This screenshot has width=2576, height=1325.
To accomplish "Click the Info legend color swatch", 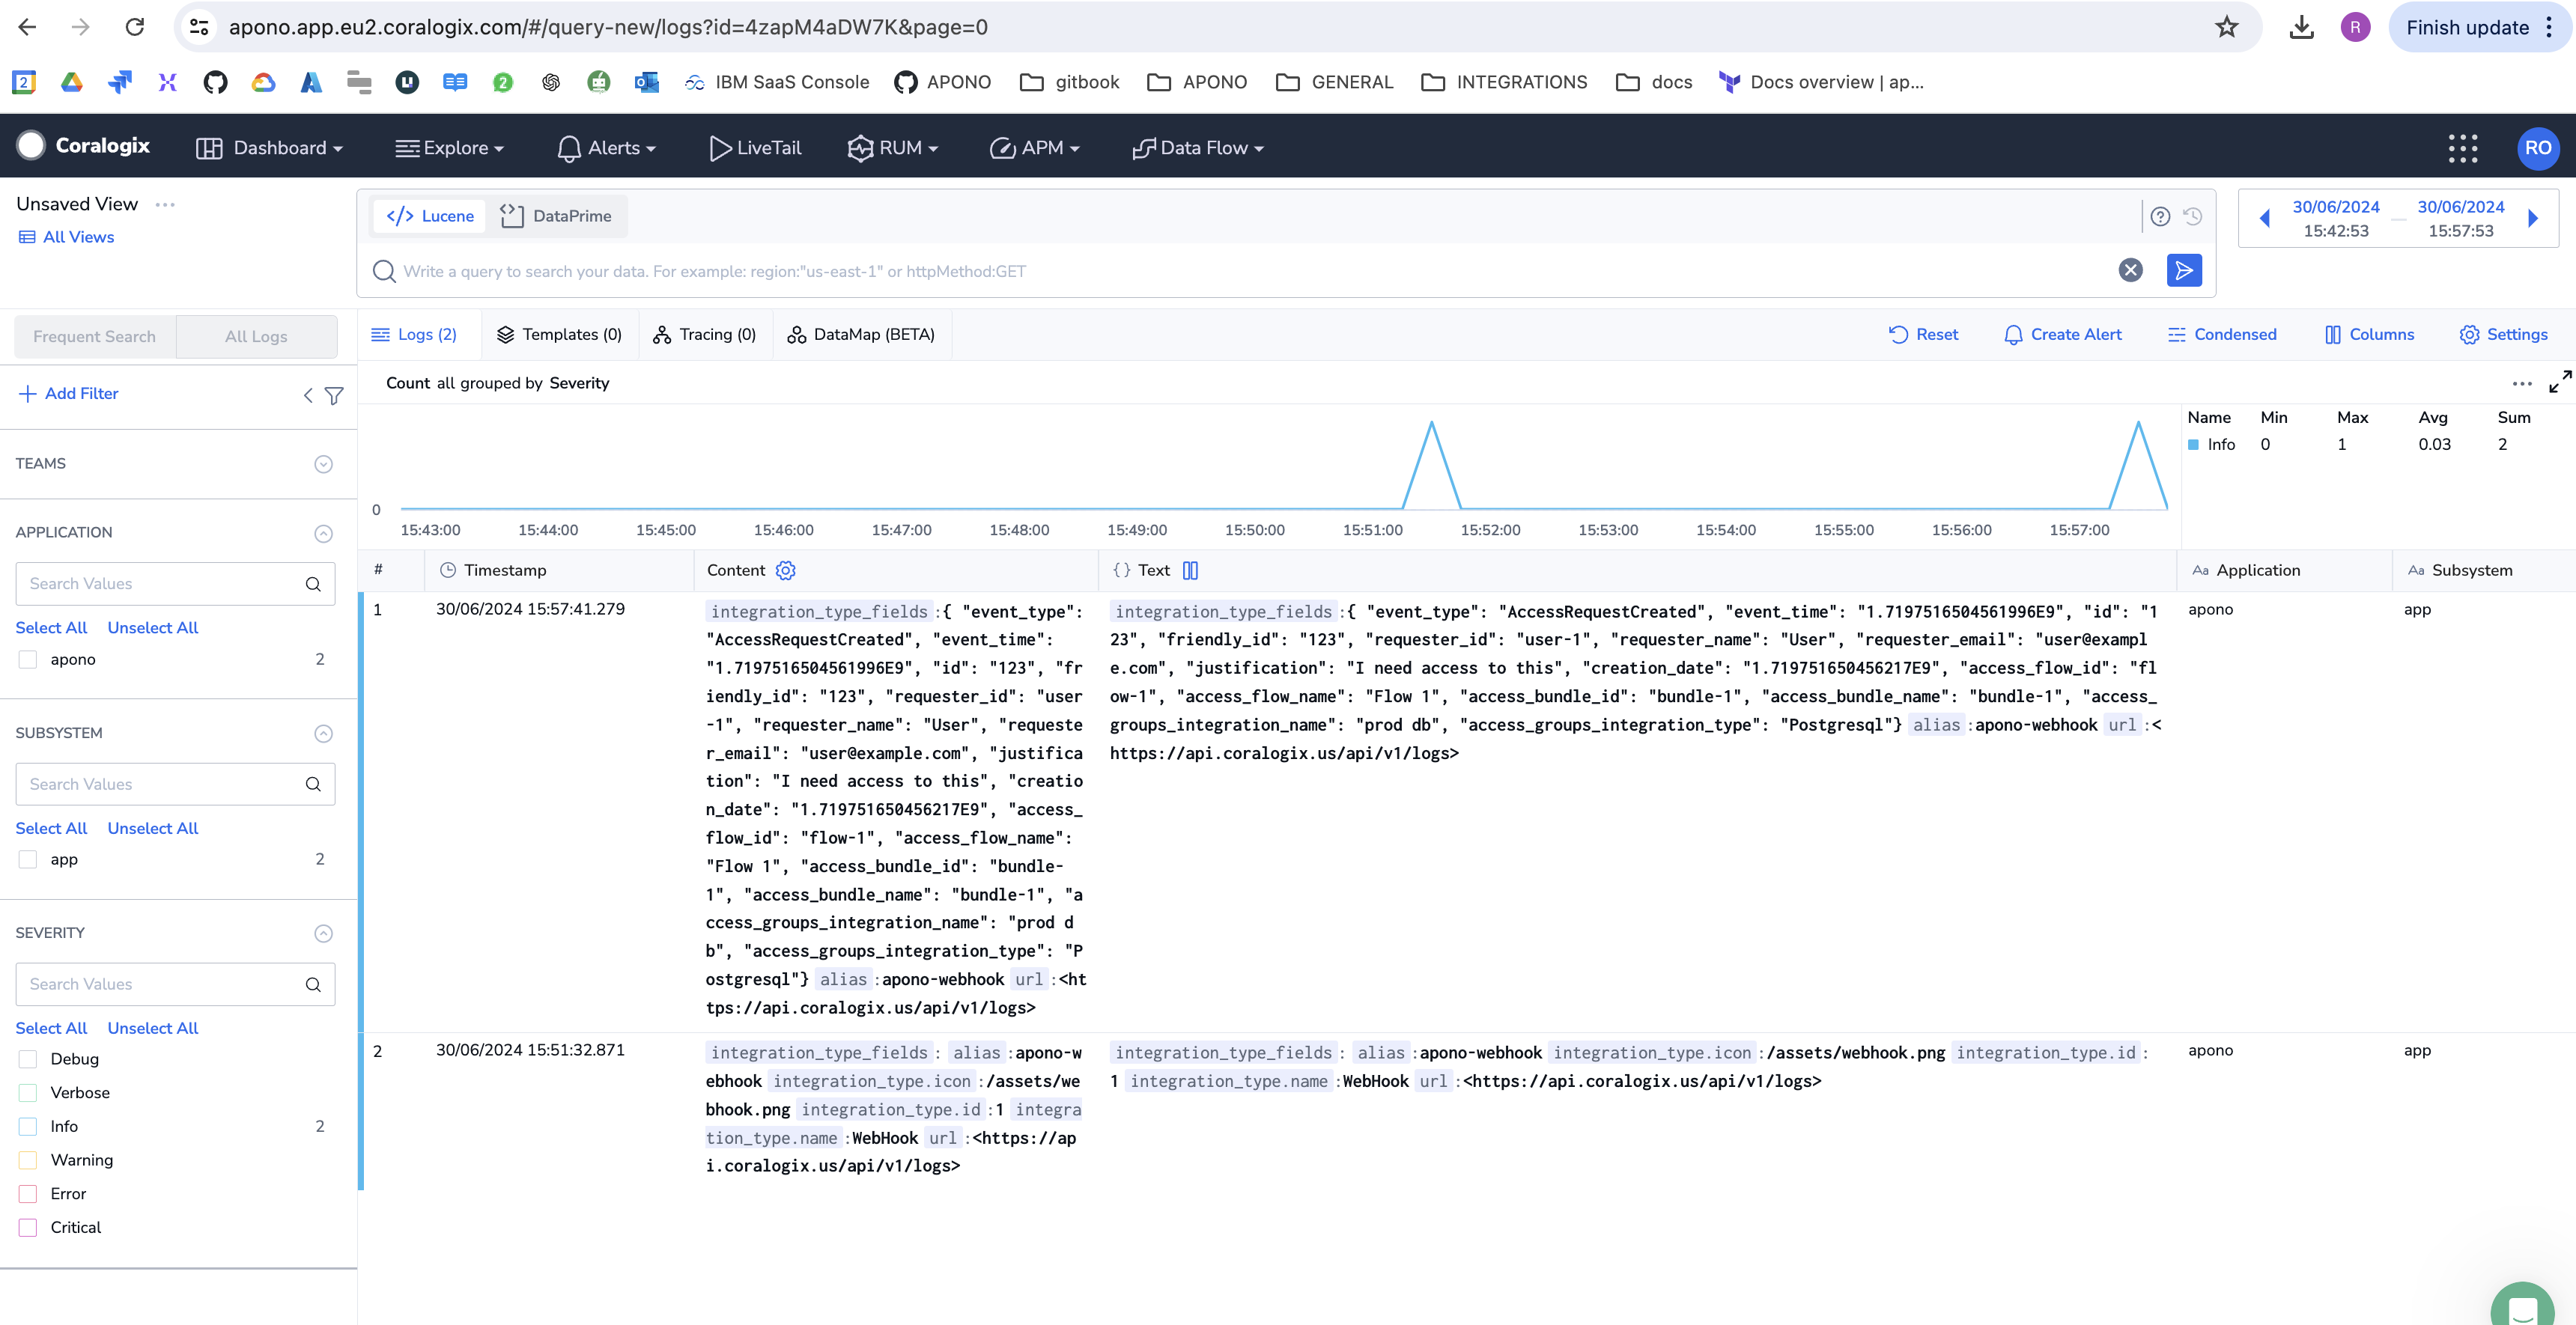I will pos(2193,445).
